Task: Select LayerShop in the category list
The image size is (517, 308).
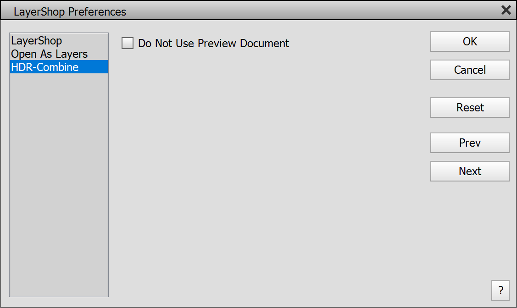Action: pos(37,41)
